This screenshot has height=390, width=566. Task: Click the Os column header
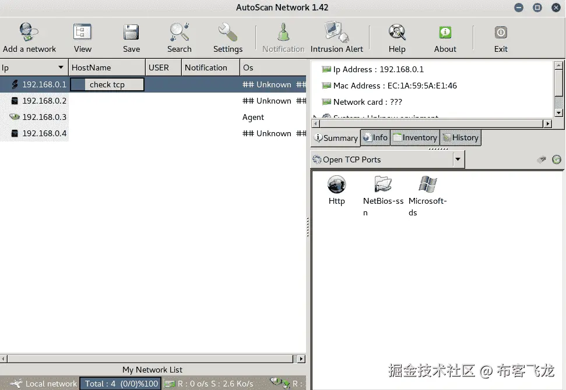tap(273, 68)
